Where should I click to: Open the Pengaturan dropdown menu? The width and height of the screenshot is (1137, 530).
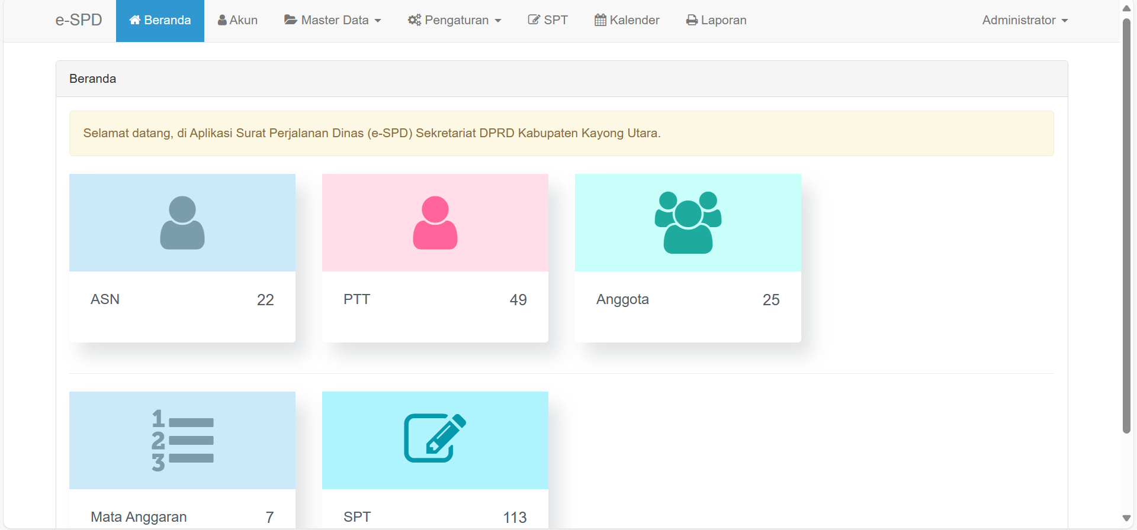(454, 21)
